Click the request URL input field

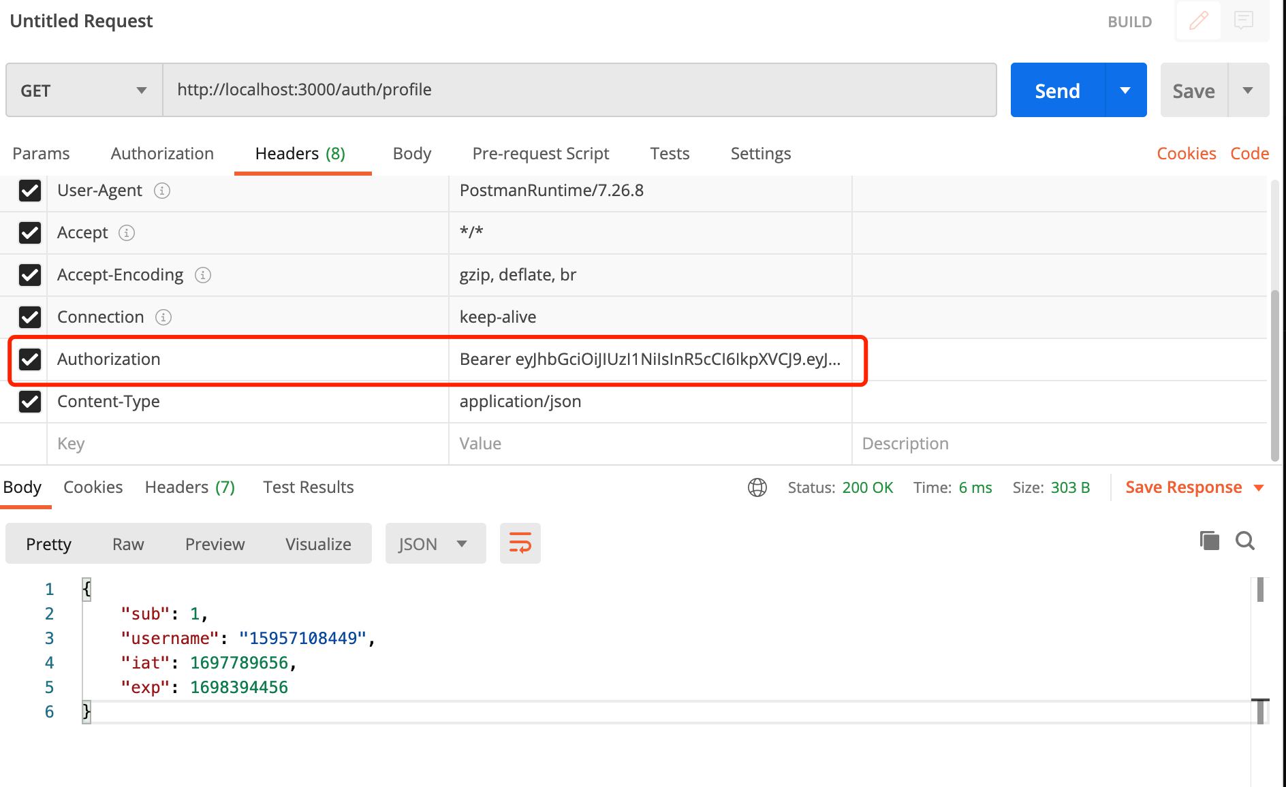pos(580,90)
